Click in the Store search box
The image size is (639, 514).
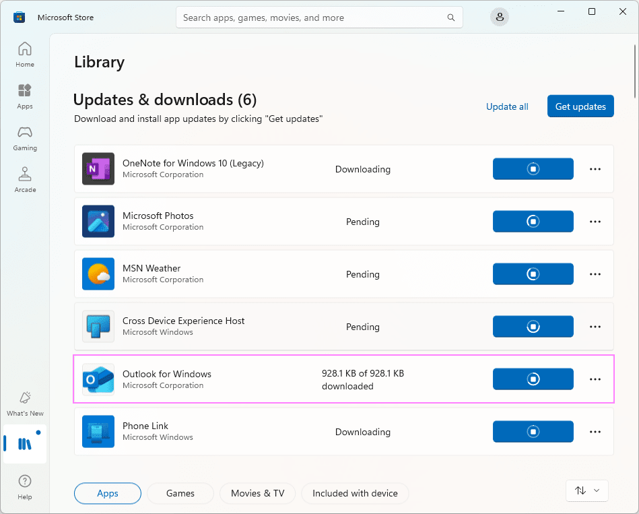coord(310,18)
